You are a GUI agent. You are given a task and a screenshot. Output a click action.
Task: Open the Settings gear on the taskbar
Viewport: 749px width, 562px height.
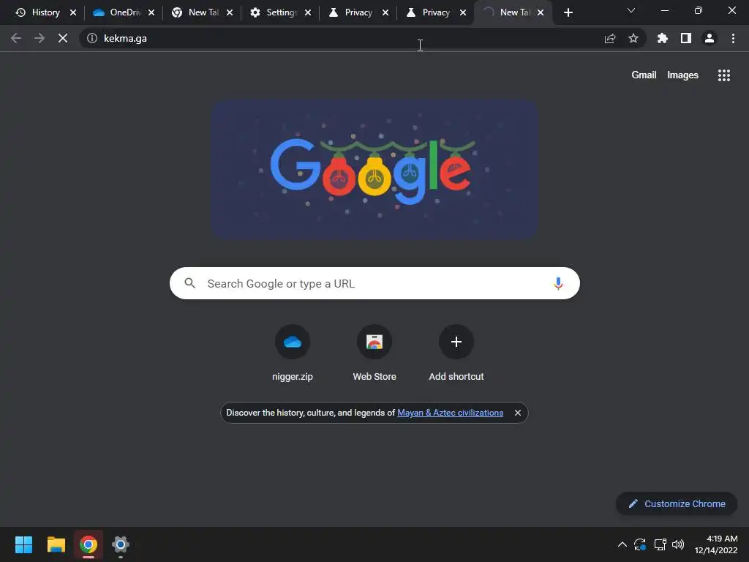(x=121, y=544)
